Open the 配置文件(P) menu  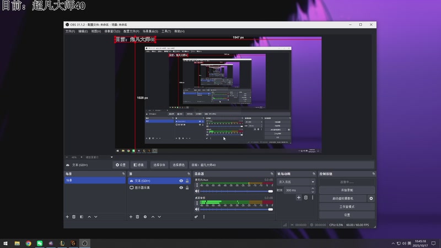click(131, 31)
